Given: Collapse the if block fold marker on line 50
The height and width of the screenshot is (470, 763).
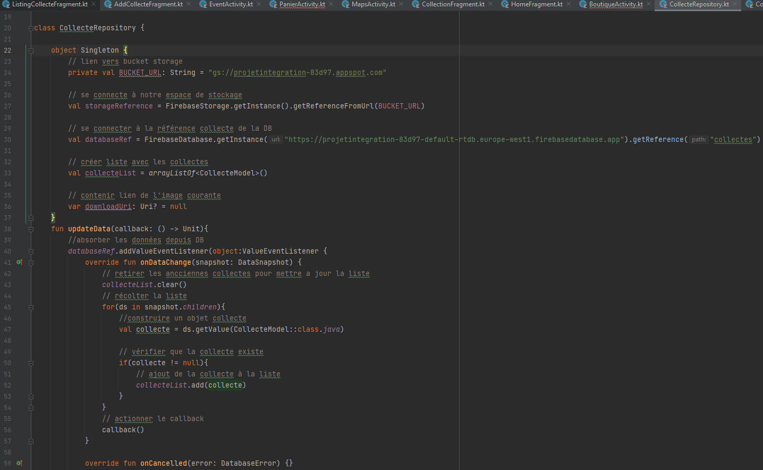Looking at the screenshot, I should click(x=31, y=363).
